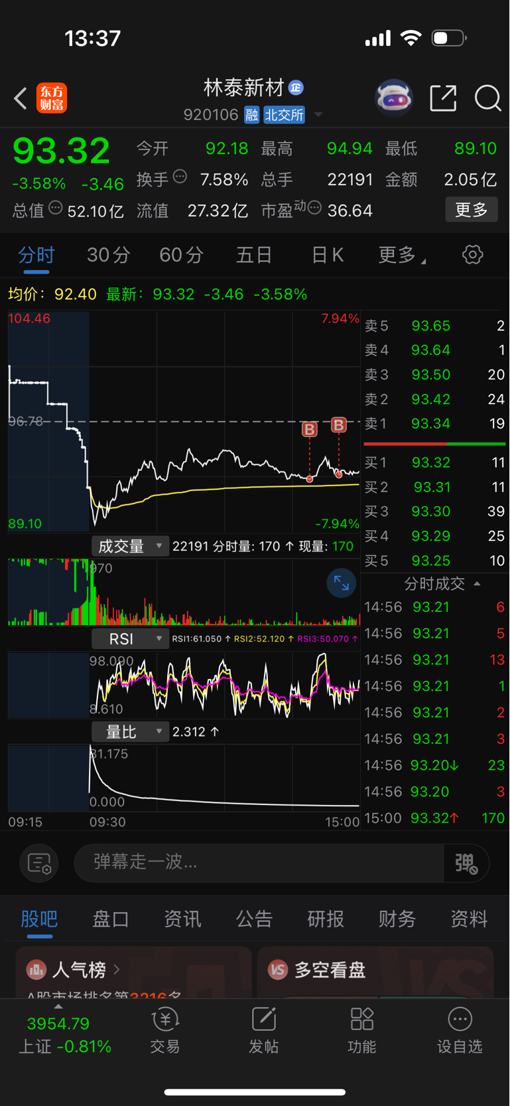Tap the 融 margin trading tag
Viewport: 510px width, 1106px height.
coord(251,115)
